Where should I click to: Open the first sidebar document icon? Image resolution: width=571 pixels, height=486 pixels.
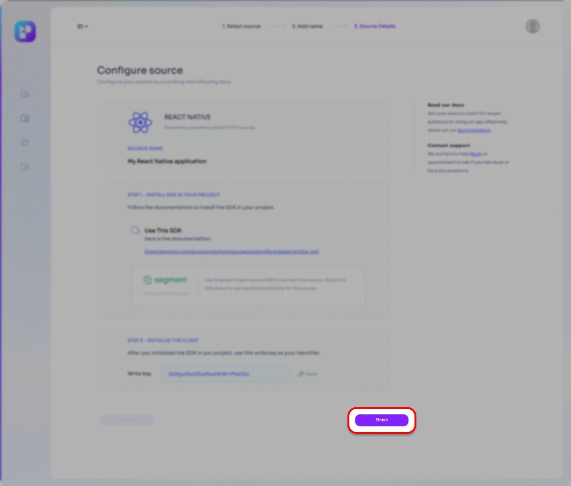(25, 94)
